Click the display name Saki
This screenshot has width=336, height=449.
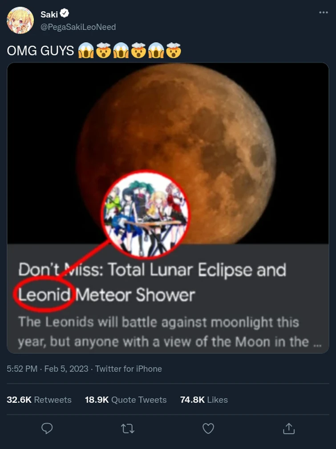[50, 14]
